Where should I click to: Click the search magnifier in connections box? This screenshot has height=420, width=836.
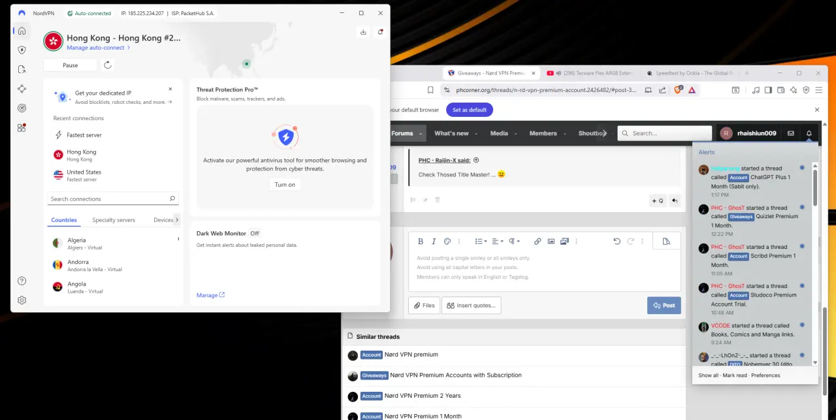click(x=172, y=199)
